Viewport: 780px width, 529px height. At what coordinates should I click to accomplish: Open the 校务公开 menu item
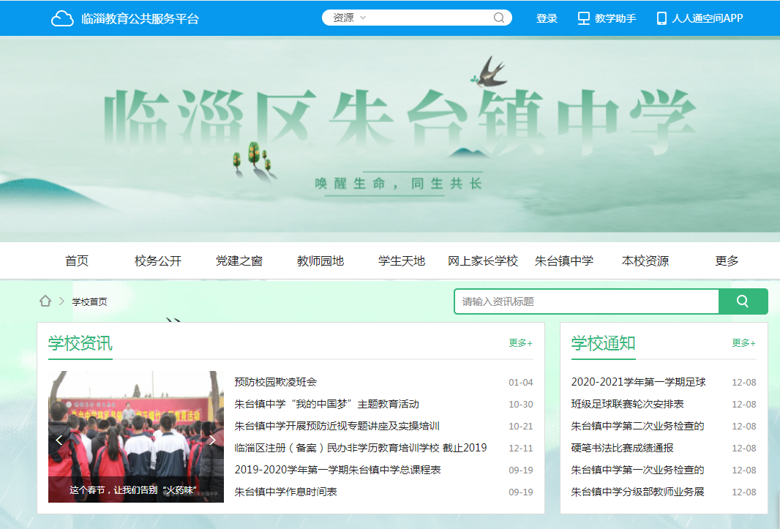point(157,261)
